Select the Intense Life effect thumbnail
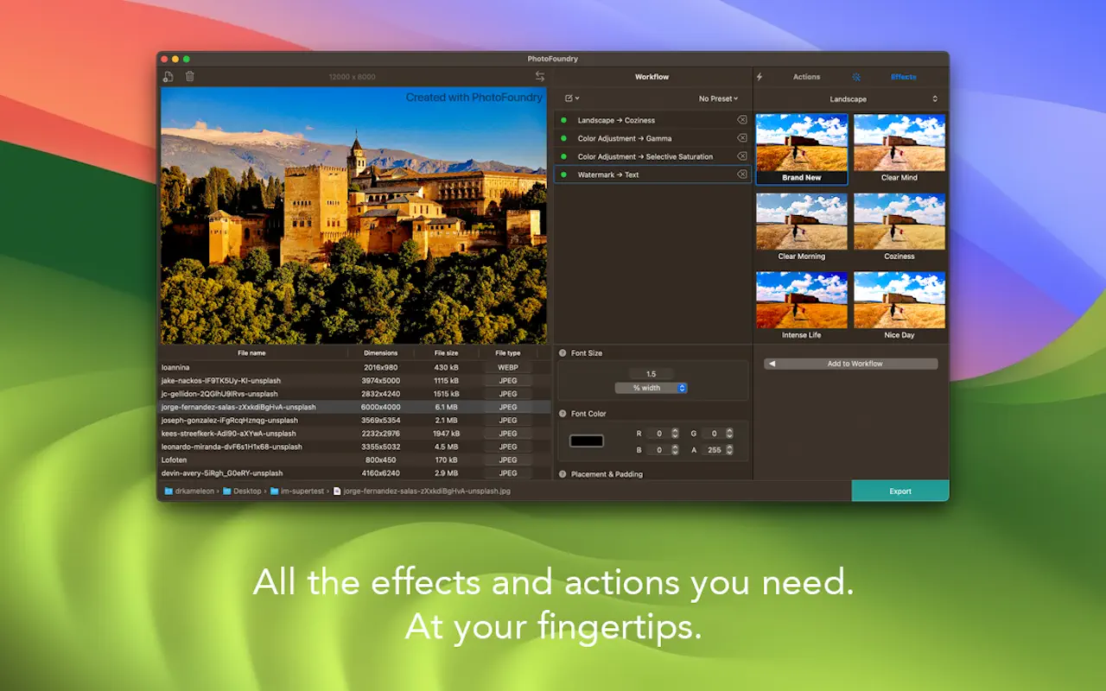The height and width of the screenshot is (691, 1106). [x=802, y=307]
